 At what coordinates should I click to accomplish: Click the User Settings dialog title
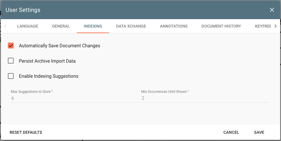(23, 10)
